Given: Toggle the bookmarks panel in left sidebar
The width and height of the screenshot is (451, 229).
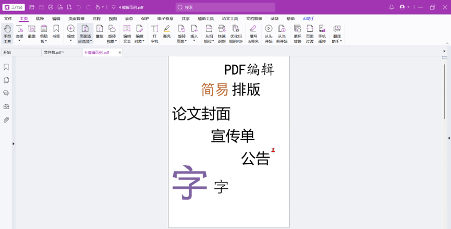Looking at the screenshot, I should pyautogui.click(x=6, y=67).
